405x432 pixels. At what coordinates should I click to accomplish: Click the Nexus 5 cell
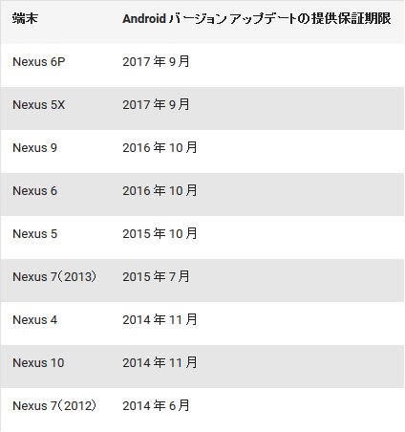[x=34, y=234]
